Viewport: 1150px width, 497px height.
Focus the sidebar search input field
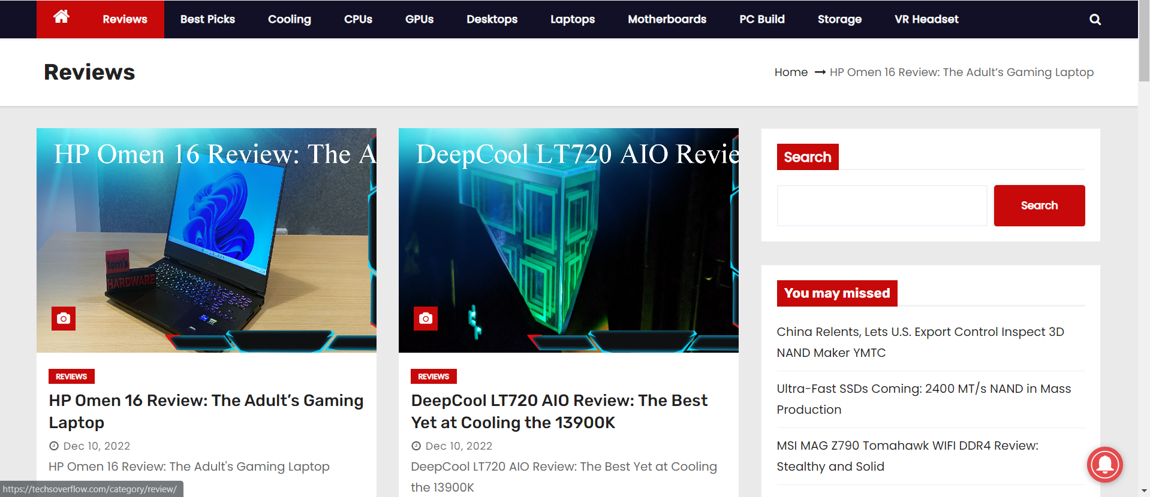pyautogui.click(x=882, y=205)
